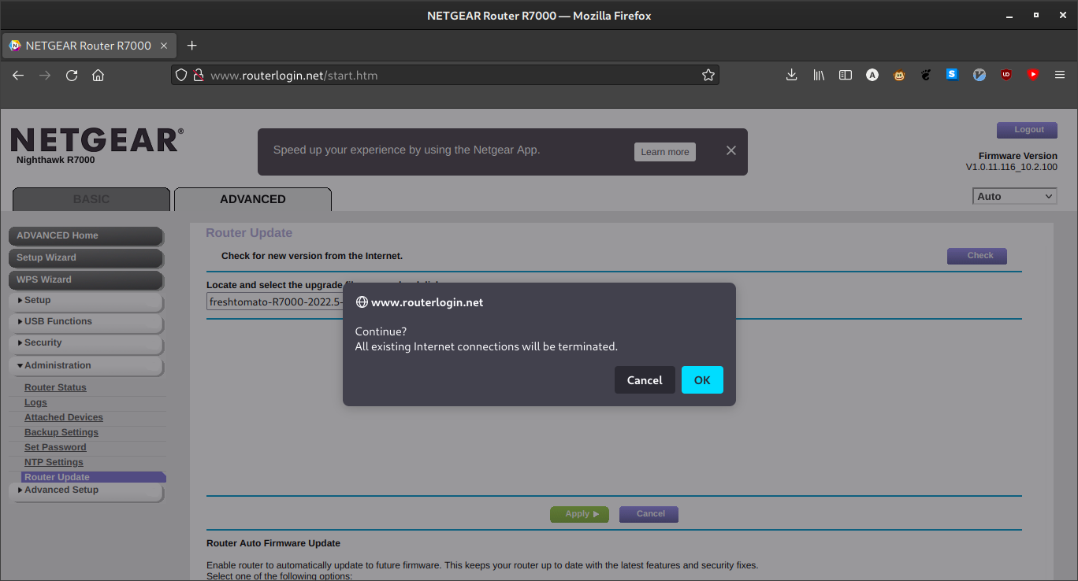Reload the router page
Viewport: 1078px width, 581px height.
click(x=72, y=75)
